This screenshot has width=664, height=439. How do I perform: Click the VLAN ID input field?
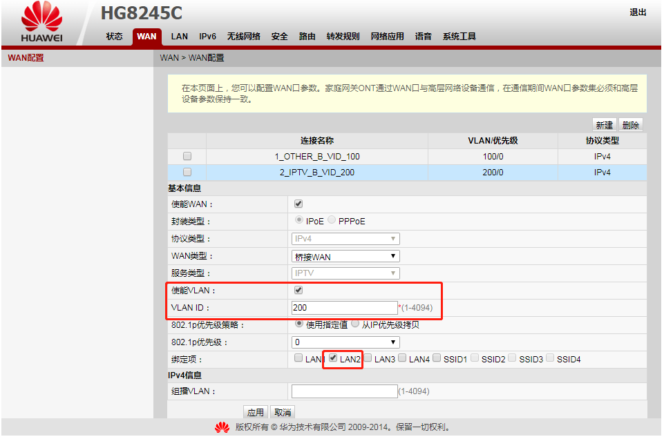point(344,308)
